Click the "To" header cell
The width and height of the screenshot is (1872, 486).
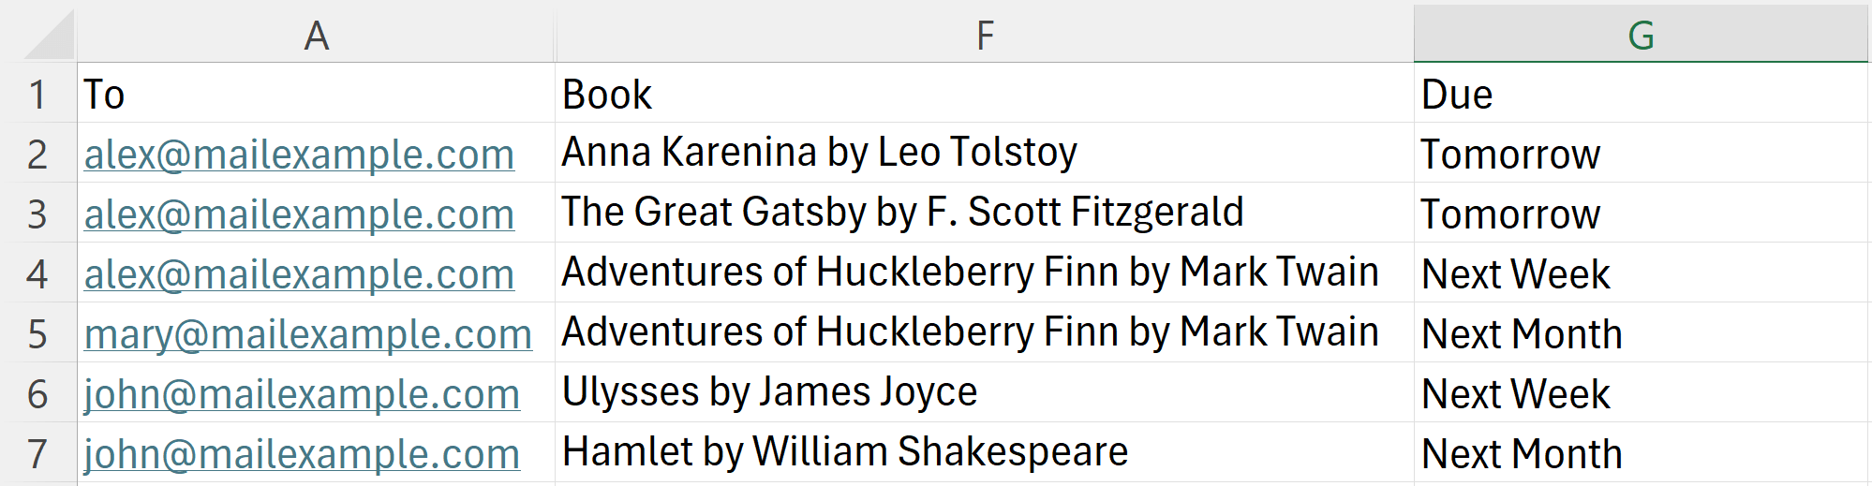tap(104, 95)
